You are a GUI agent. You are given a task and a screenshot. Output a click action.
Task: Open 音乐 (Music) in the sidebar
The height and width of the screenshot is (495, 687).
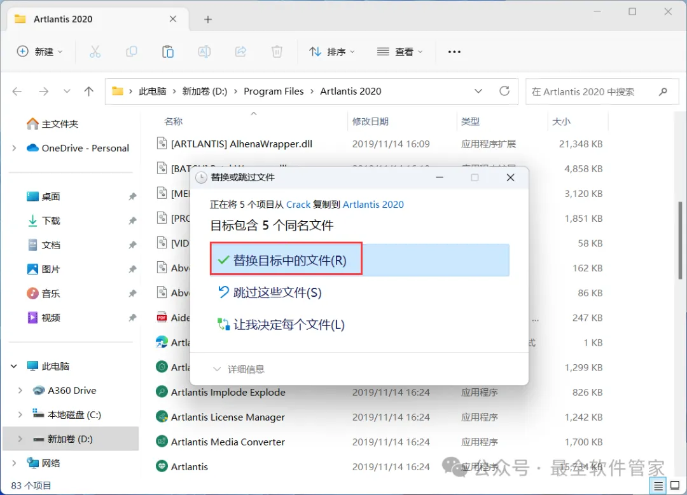coord(50,293)
